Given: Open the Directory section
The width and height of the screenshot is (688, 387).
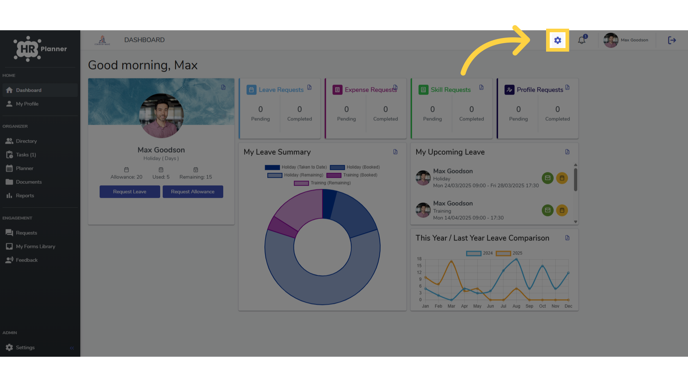Looking at the screenshot, I should 40,141.
